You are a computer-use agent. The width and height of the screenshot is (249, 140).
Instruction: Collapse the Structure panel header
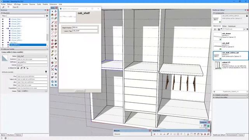pos(25,13)
